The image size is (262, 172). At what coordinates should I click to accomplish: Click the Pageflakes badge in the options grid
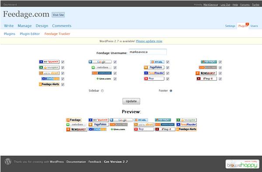[154, 67]
